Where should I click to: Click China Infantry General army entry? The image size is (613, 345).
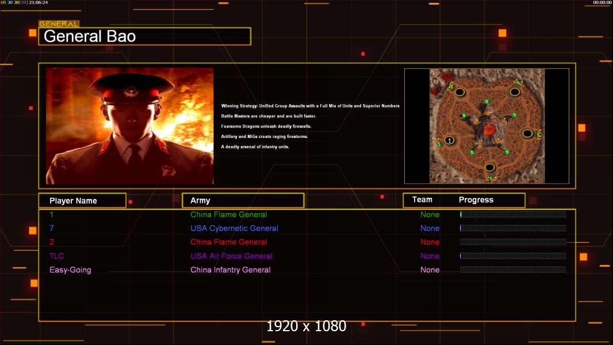click(230, 270)
